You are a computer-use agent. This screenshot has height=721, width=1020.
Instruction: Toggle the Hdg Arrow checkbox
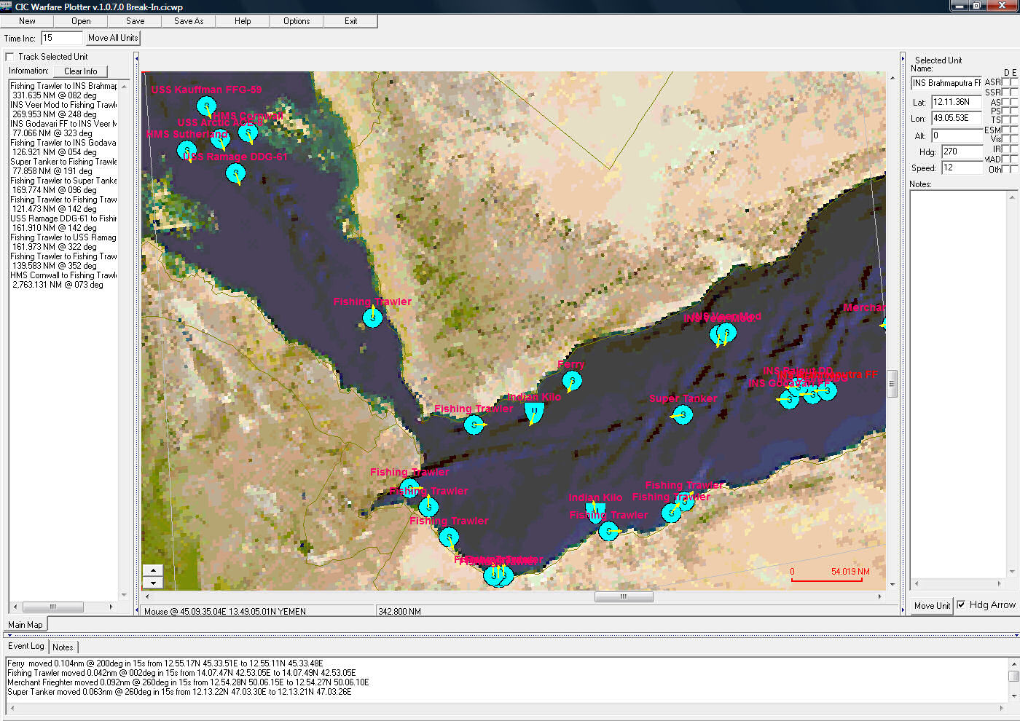coord(962,605)
